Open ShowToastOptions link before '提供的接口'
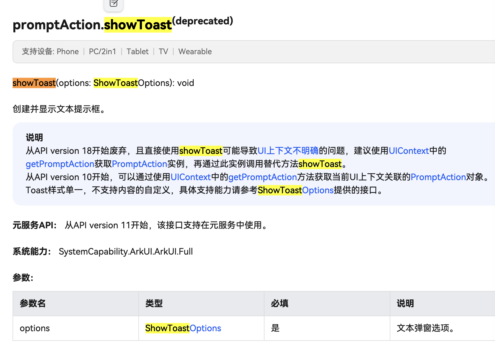The image size is (495, 346). coord(296,190)
